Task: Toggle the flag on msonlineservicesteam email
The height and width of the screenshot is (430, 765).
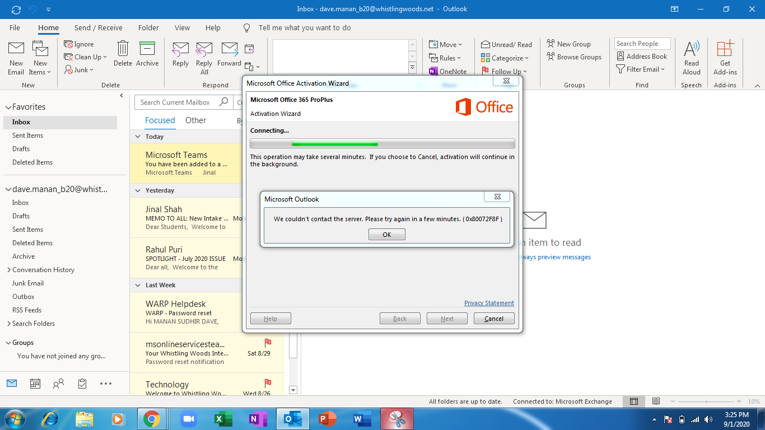Action: [268, 342]
